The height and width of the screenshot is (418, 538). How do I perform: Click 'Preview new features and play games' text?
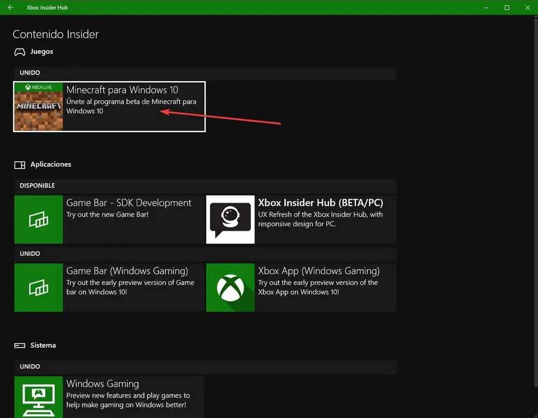128,400
